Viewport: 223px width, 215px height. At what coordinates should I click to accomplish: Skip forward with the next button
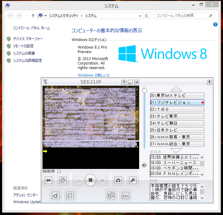(x=102, y=180)
